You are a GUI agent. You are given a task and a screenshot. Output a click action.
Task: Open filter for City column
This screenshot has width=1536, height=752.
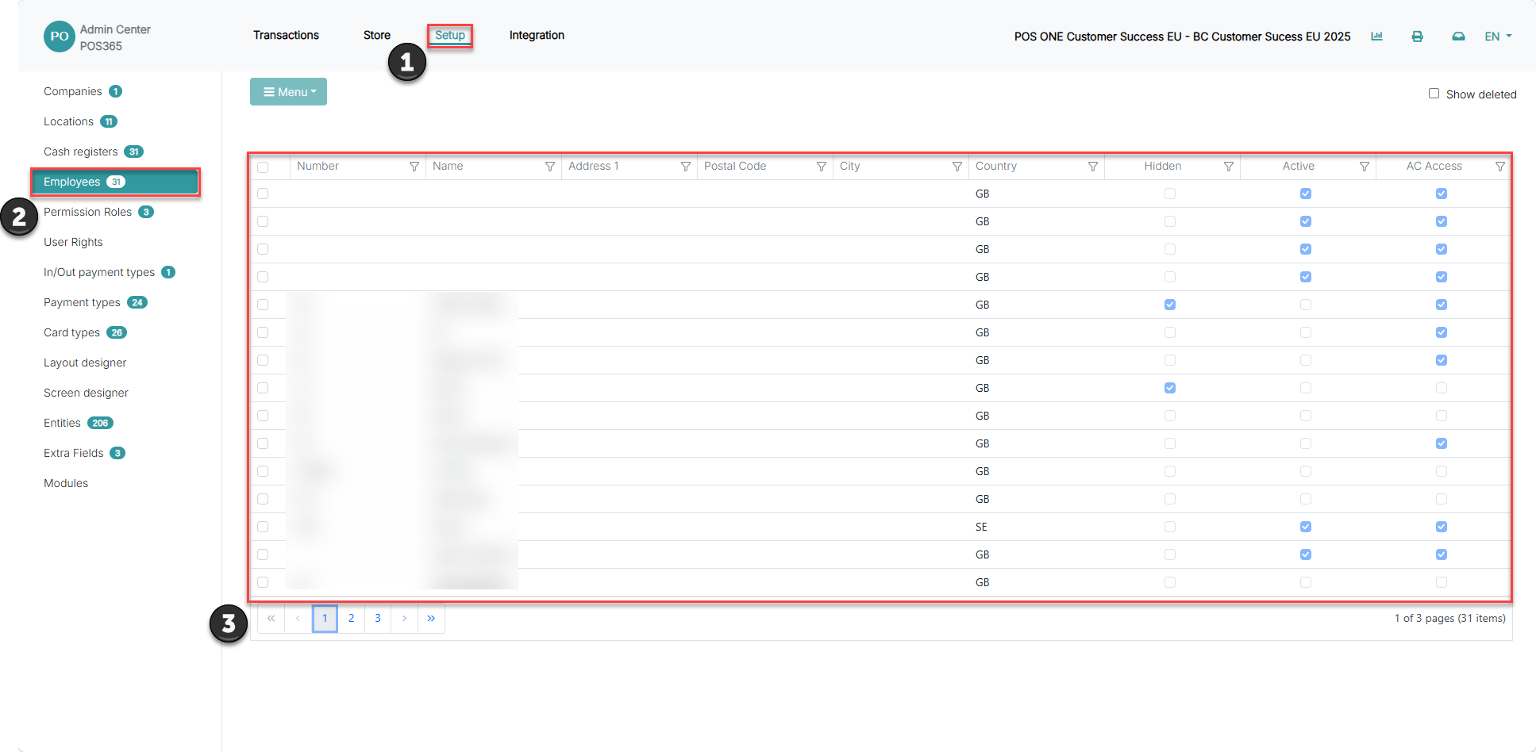[957, 167]
